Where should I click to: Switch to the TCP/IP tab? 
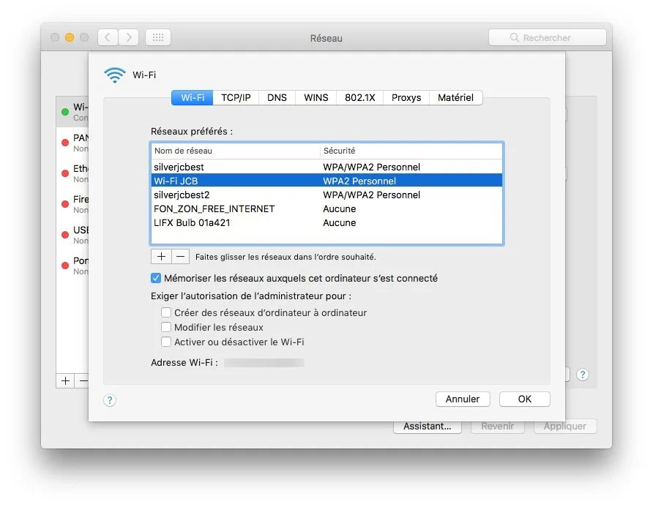236,97
